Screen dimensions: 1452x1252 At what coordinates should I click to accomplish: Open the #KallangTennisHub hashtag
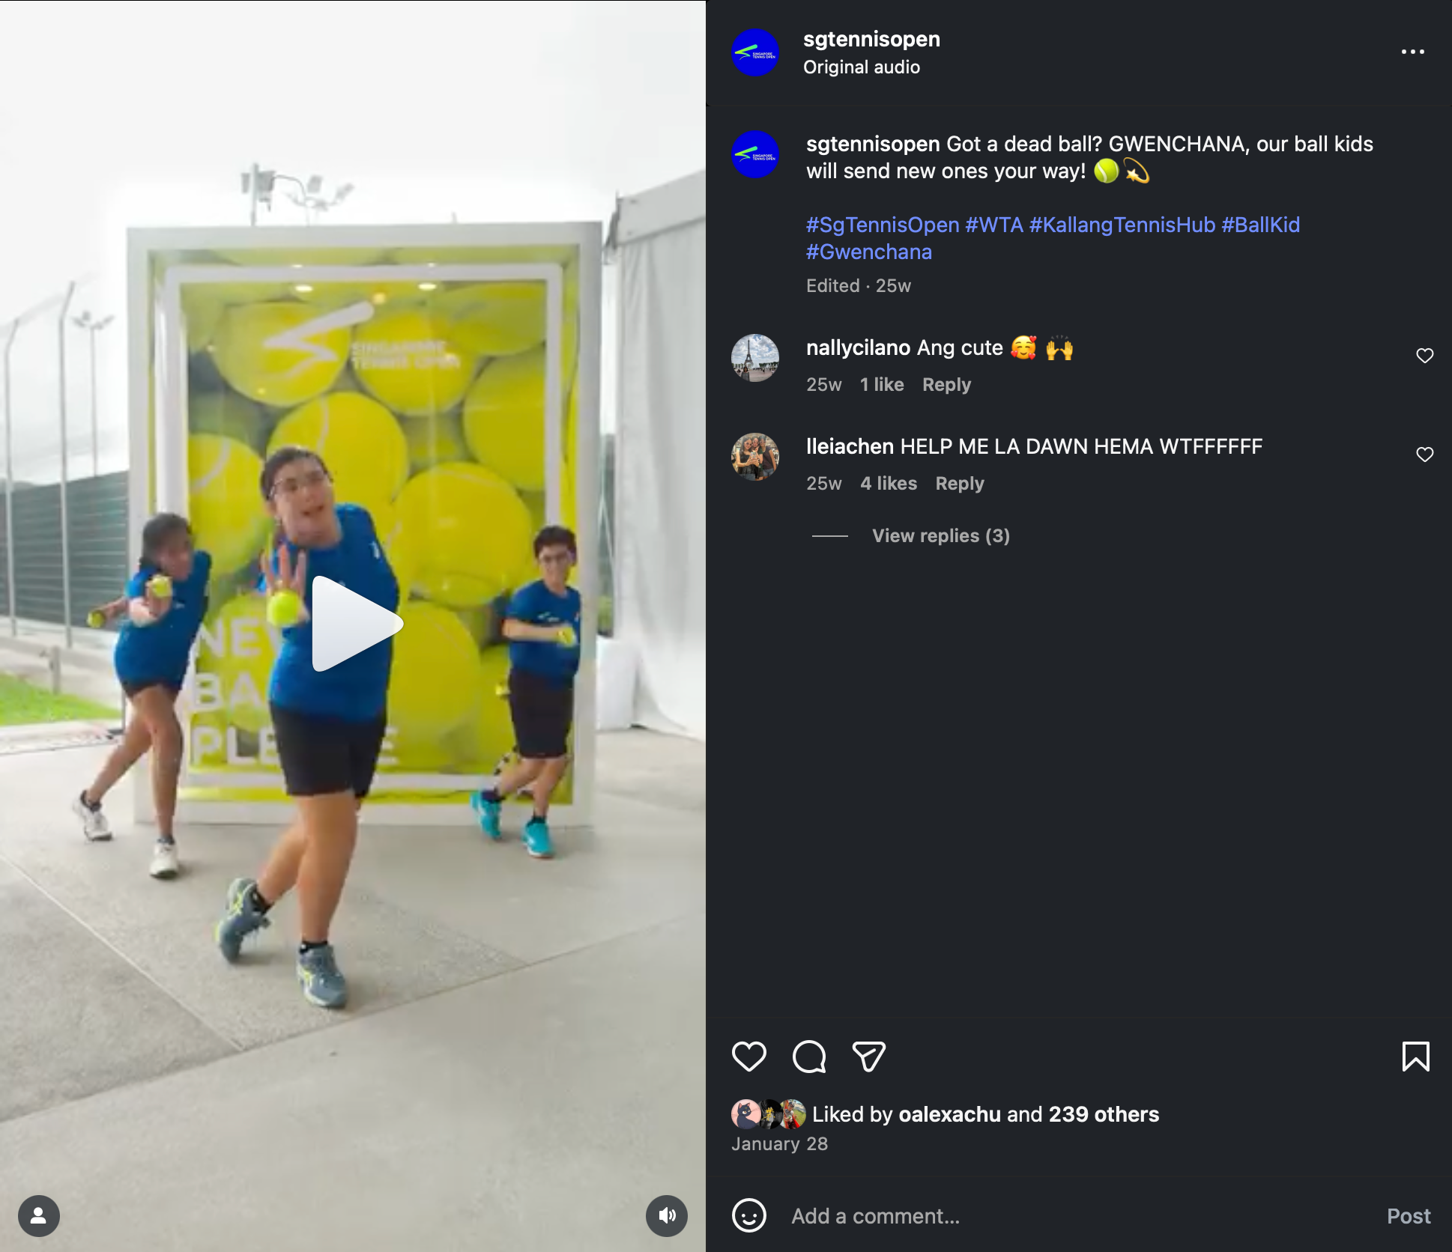click(x=1122, y=225)
